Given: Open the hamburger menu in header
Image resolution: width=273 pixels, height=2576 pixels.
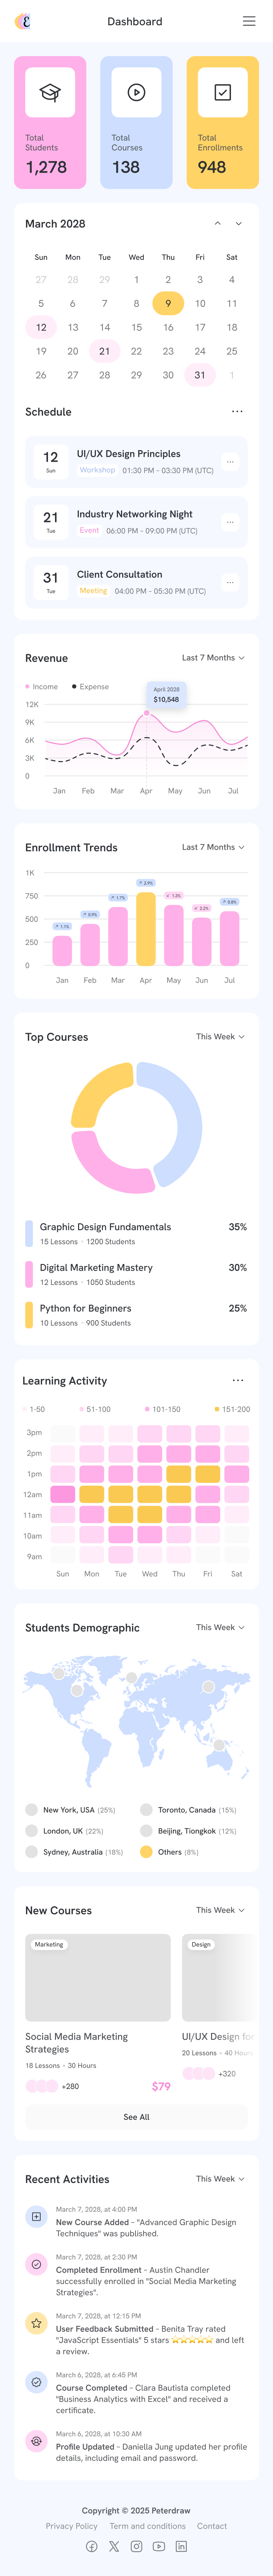Looking at the screenshot, I should coord(249,21).
